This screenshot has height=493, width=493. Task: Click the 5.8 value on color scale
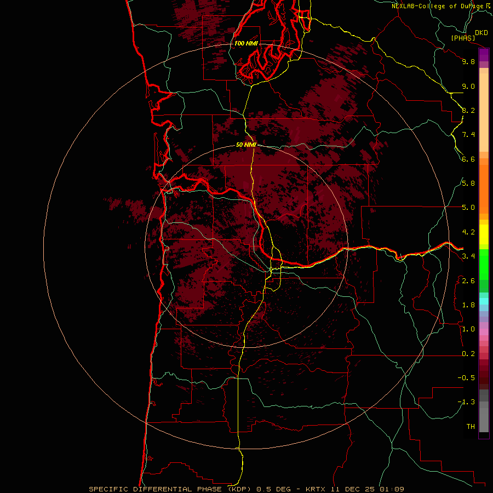[x=468, y=184]
